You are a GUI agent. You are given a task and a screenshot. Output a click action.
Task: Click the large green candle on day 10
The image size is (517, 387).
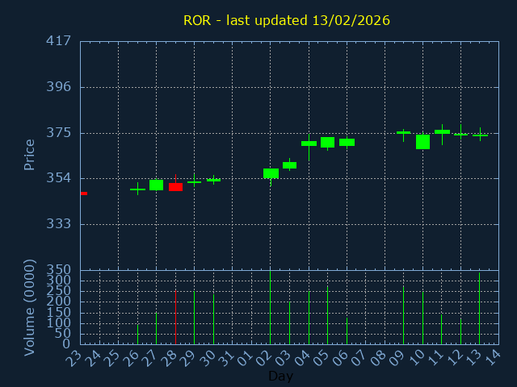422,142
